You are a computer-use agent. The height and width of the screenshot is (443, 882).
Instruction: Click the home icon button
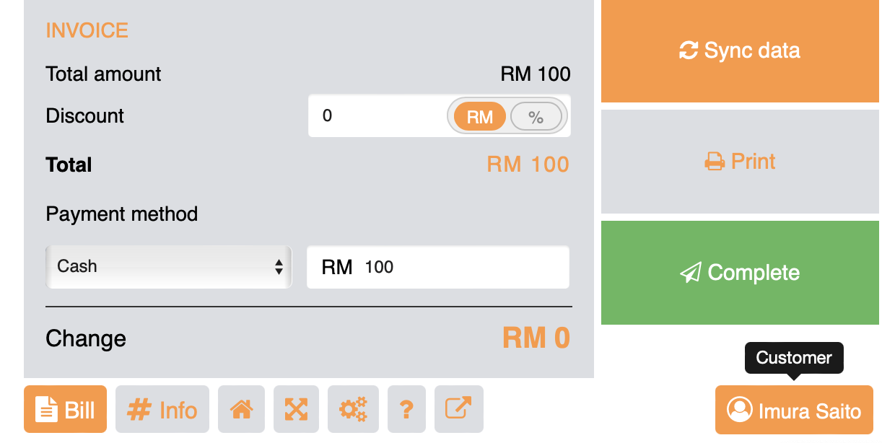(241, 410)
